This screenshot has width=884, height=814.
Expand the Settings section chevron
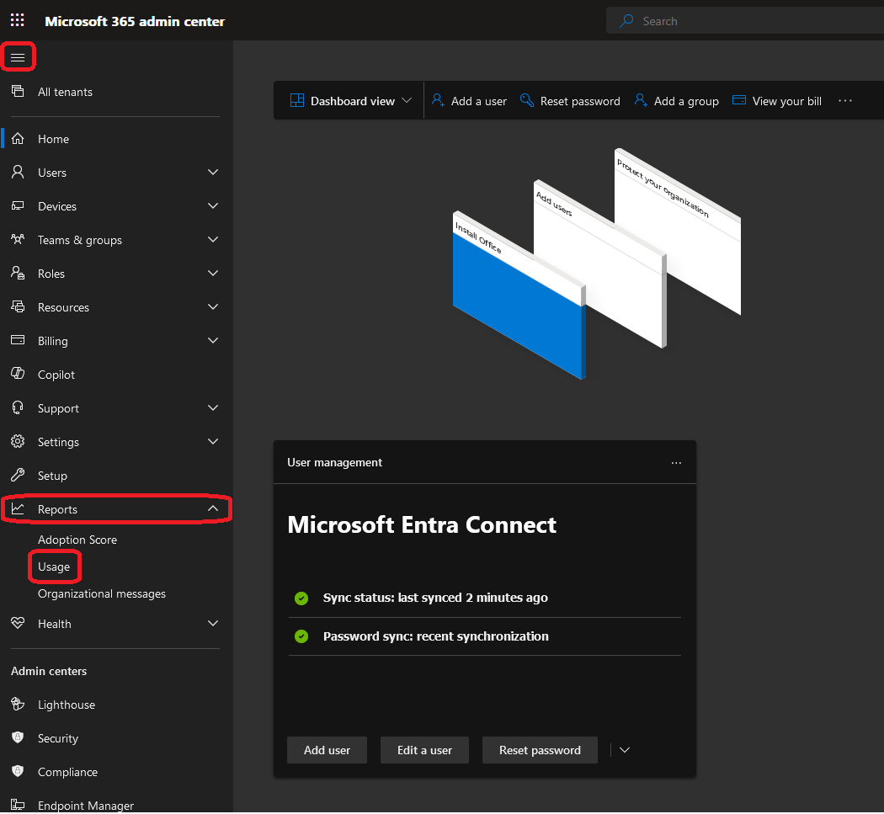213,441
